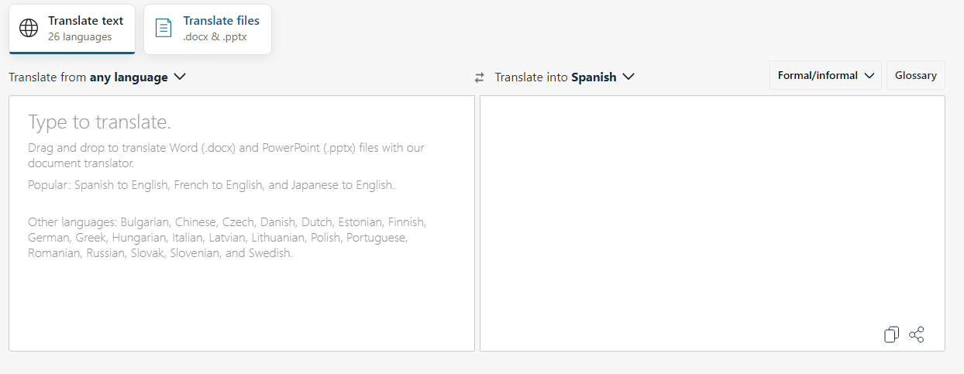This screenshot has width=964, height=374.
Task: Share the translation via share icon
Action: 917,335
